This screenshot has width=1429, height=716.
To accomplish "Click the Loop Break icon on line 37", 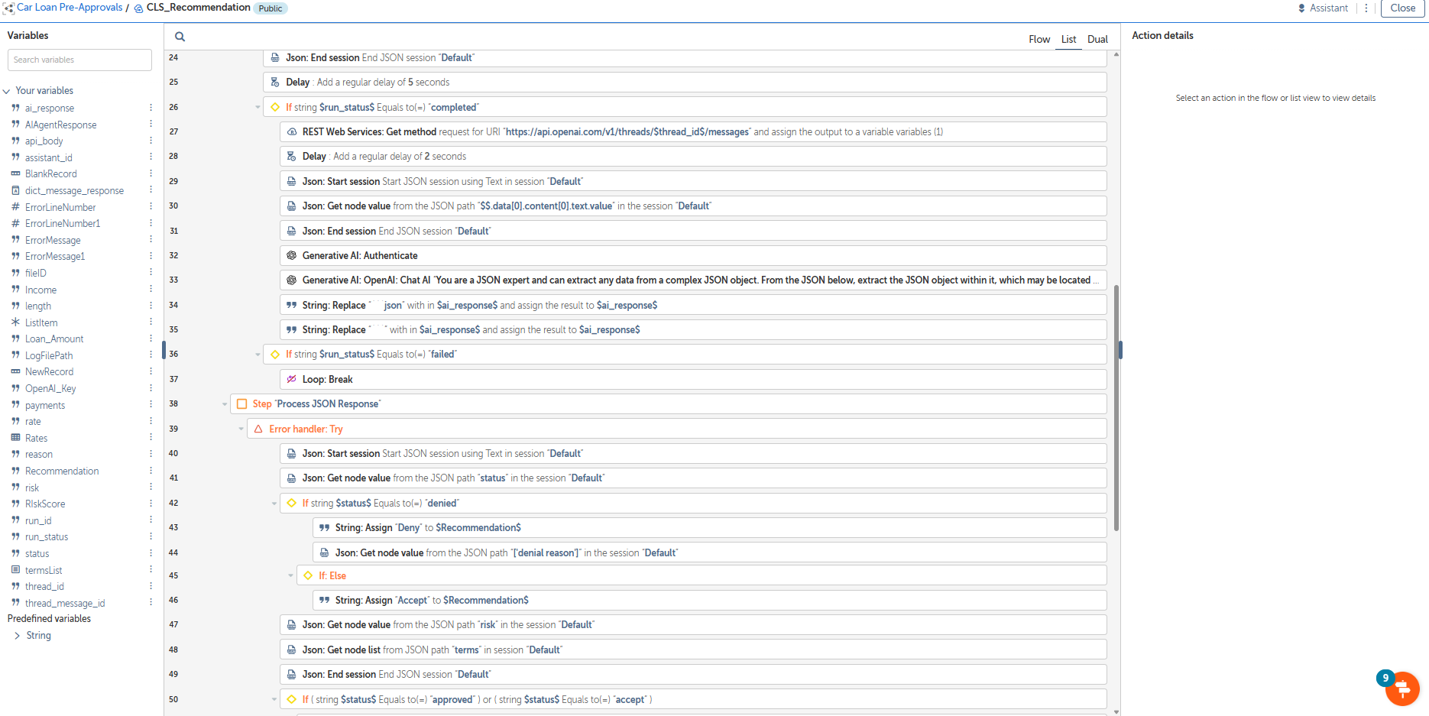I will (292, 380).
